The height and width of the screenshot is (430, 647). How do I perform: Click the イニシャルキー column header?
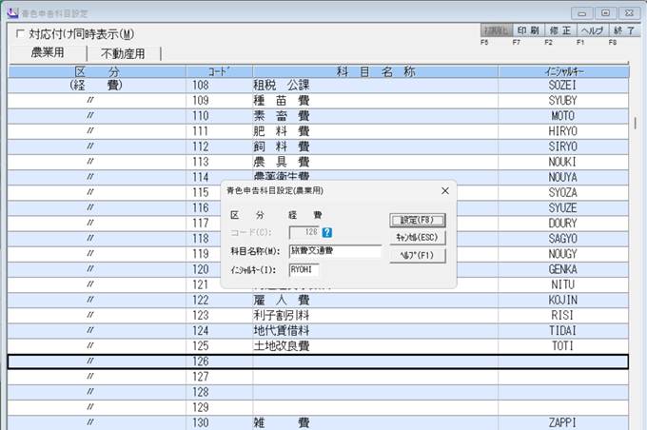point(563,71)
